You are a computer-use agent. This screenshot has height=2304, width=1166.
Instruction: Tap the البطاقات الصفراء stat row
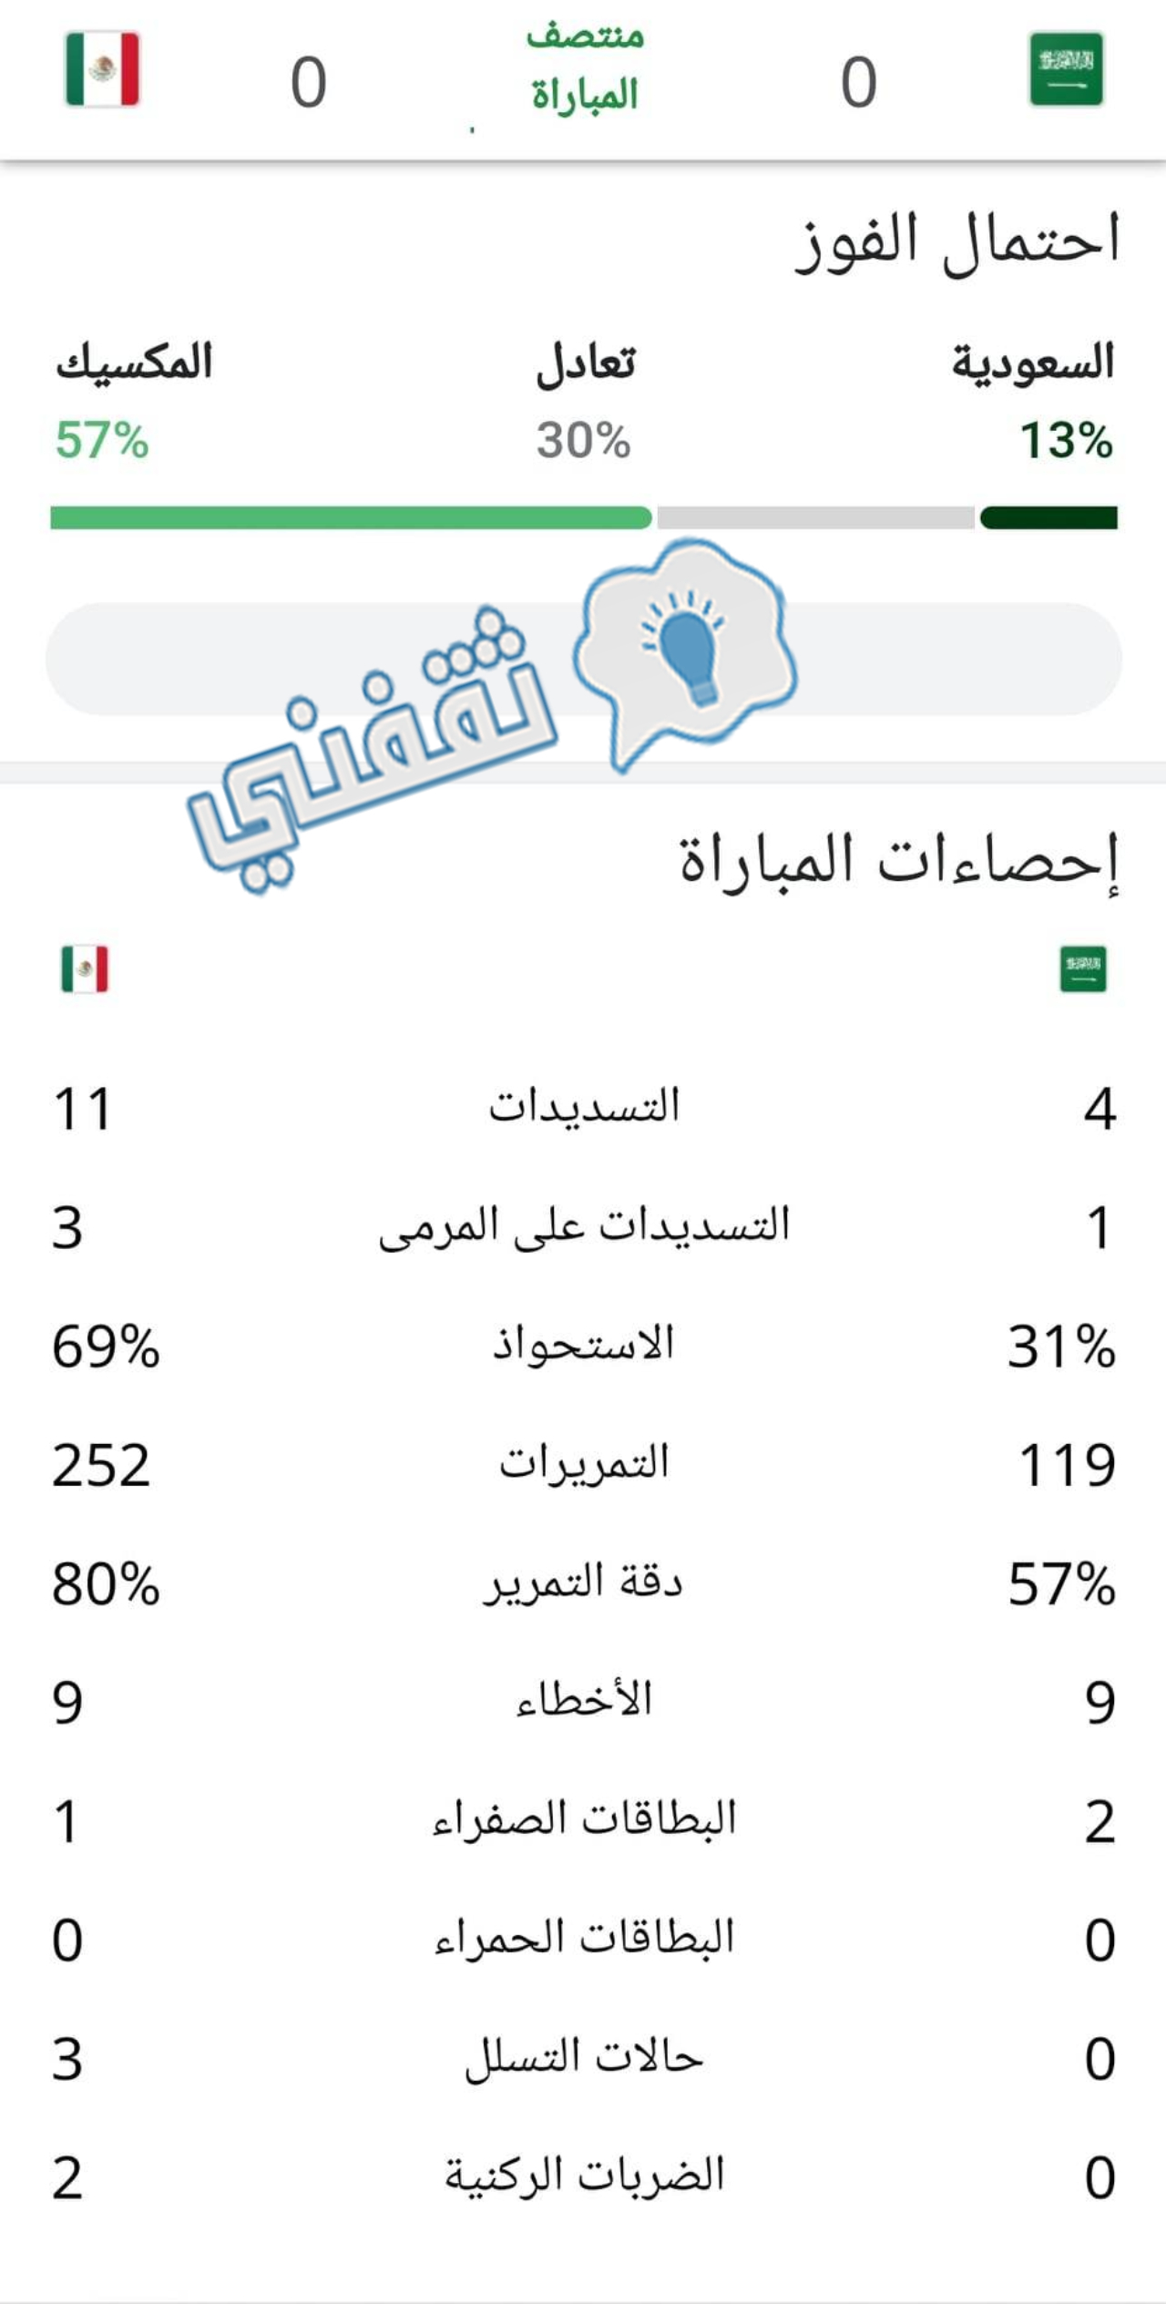pos(583,1820)
